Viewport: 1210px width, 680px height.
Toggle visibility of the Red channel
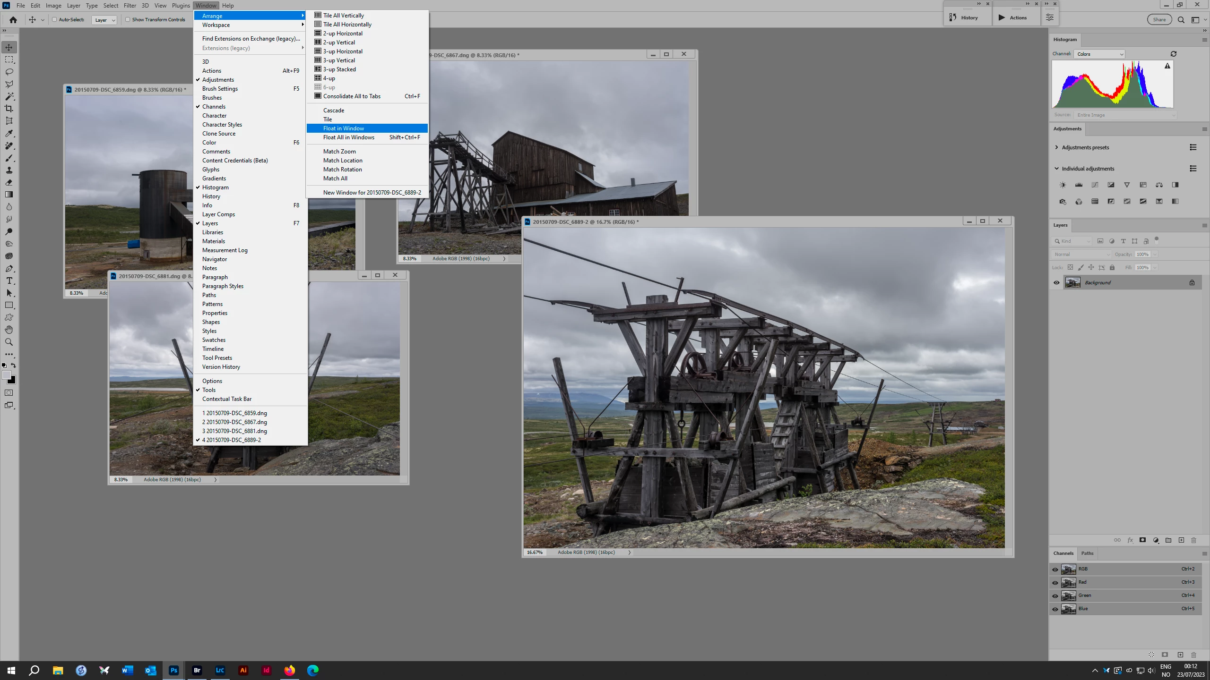1055,582
